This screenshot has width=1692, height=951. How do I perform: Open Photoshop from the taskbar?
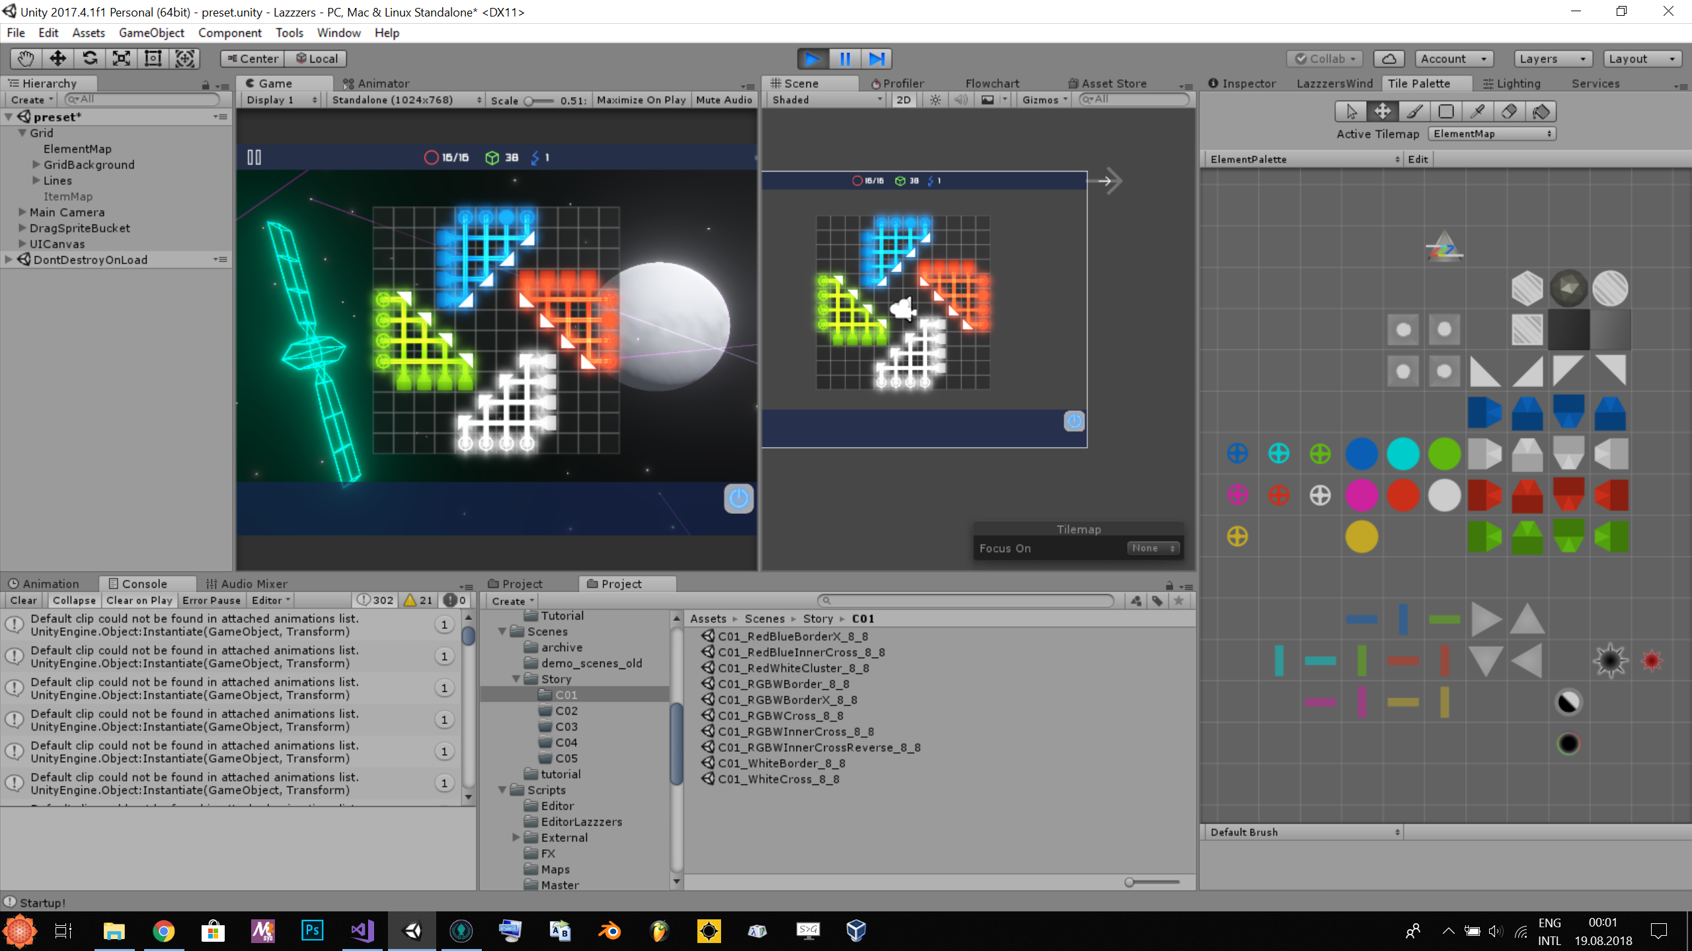tap(312, 931)
